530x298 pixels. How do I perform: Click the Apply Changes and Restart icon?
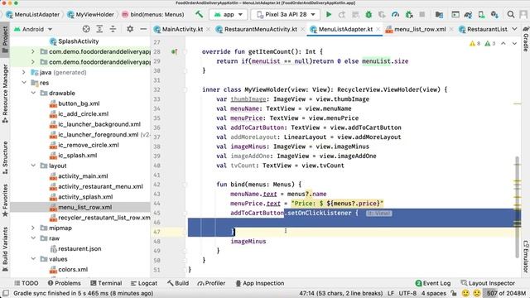342,15
